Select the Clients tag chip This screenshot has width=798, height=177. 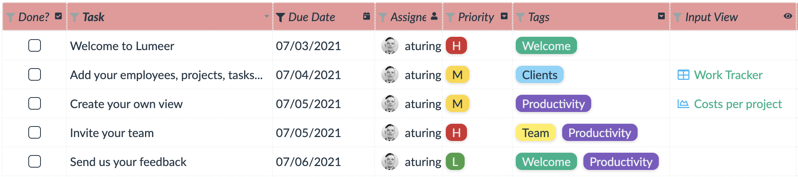(x=539, y=75)
